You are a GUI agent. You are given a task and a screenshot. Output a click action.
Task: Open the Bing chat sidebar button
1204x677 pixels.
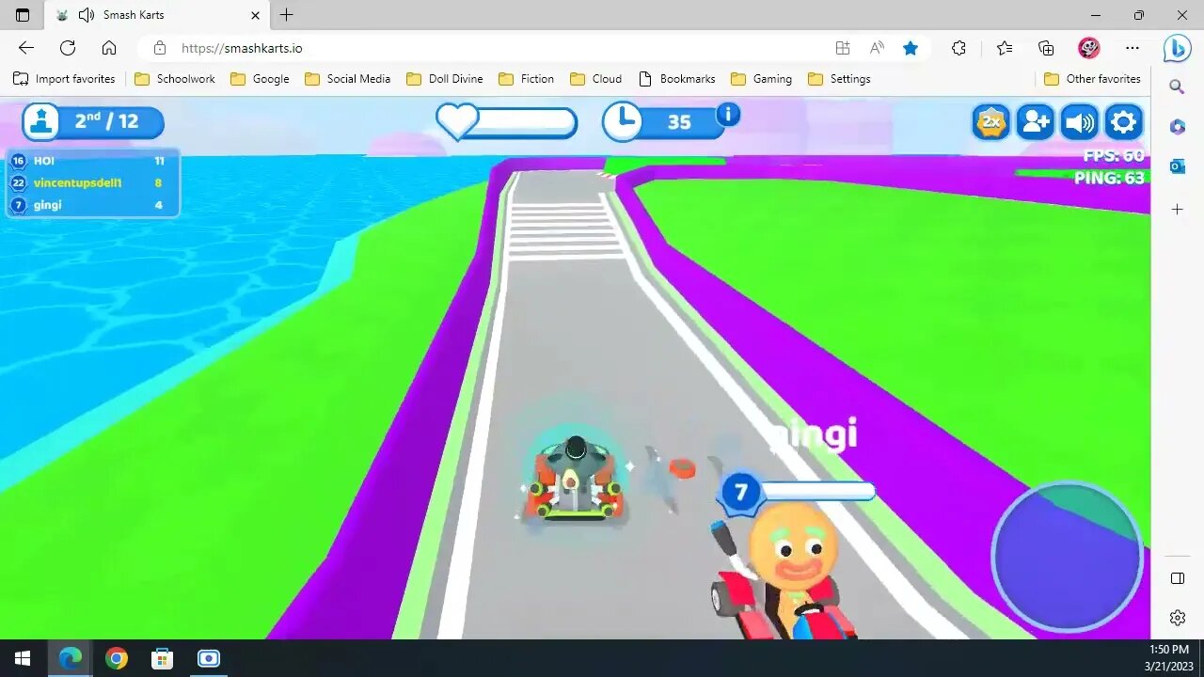(x=1177, y=48)
